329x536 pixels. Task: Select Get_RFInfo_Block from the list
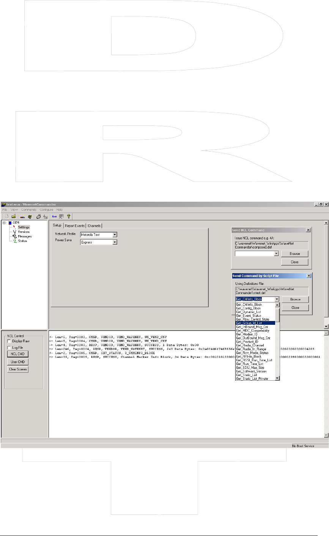(x=255, y=356)
